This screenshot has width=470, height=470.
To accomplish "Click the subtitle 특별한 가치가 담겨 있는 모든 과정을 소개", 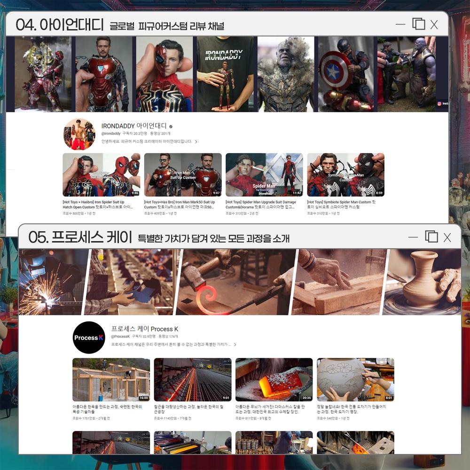I will 214,239.
